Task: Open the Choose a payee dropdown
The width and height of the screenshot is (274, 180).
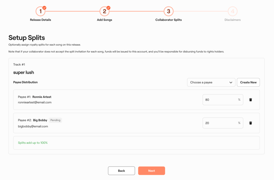Action: 211,82
